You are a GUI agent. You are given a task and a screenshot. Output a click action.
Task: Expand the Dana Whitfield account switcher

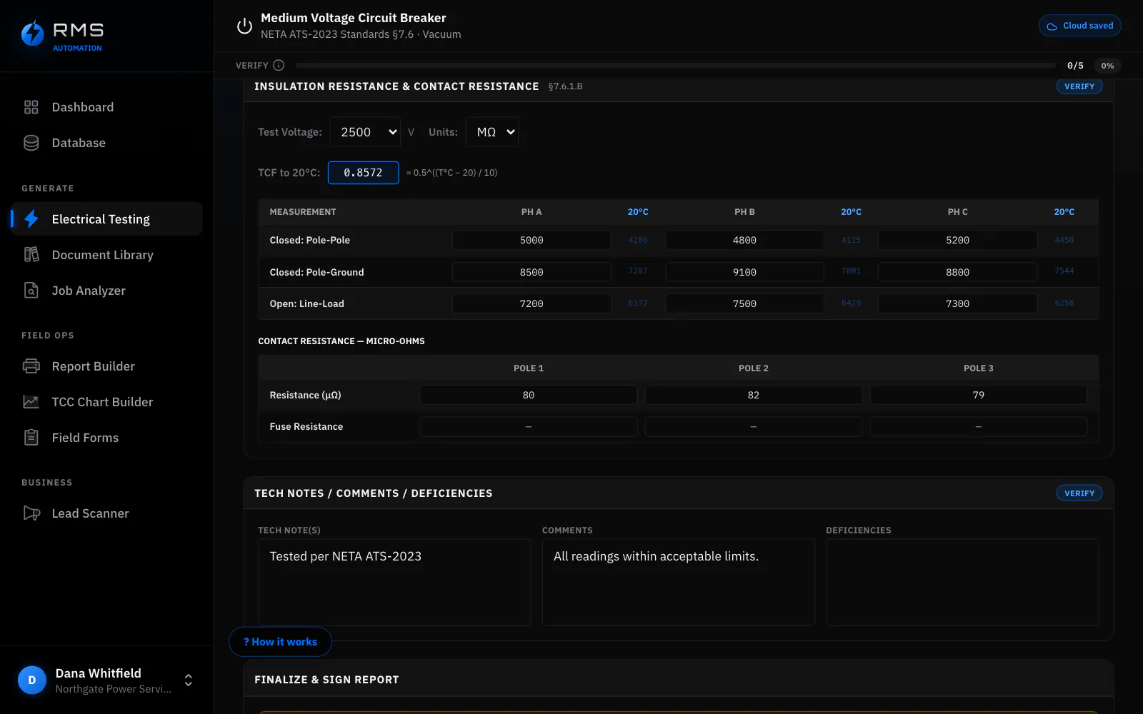pyautogui.click(x=189, y=680)
